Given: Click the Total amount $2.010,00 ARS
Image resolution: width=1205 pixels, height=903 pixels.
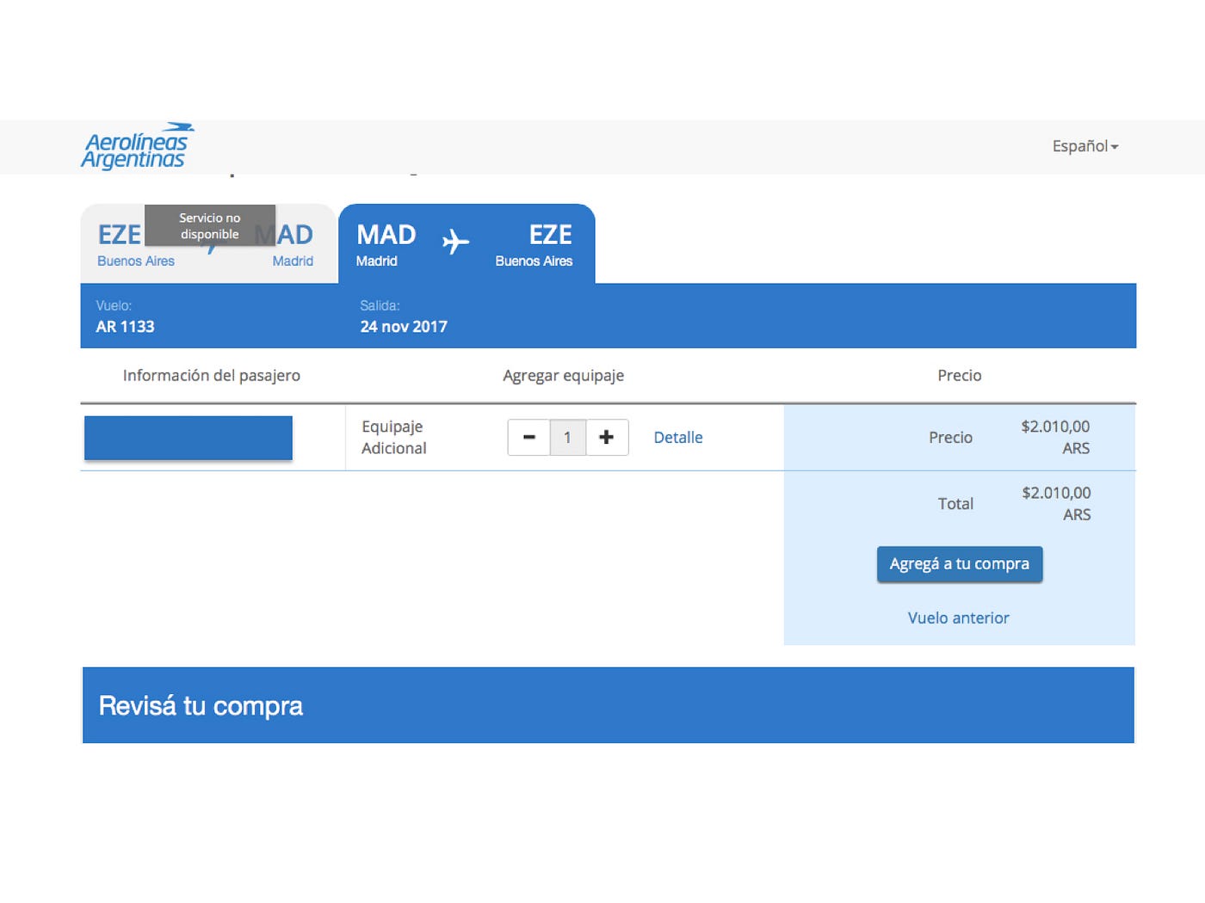Looking at the screenshot, I should click(x=1056, y=503).
